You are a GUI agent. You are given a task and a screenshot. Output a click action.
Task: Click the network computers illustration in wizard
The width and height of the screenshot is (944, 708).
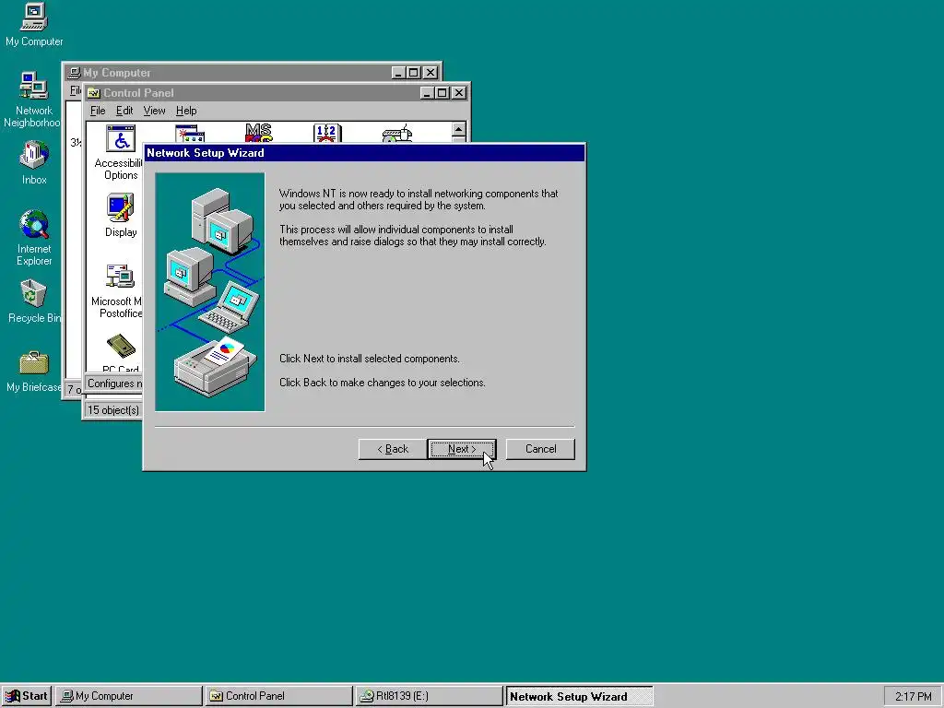tap(210, 292)
